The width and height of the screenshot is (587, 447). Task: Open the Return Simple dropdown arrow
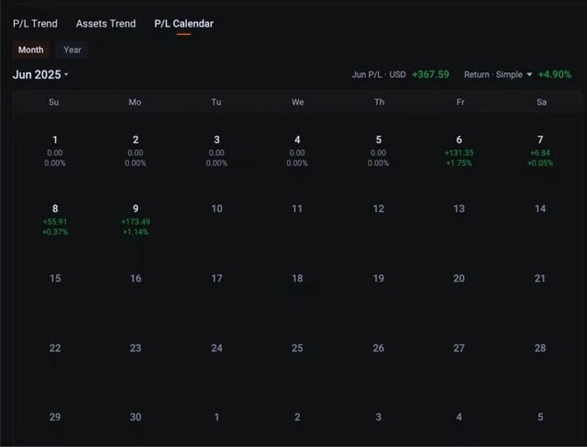pos(529,75)
